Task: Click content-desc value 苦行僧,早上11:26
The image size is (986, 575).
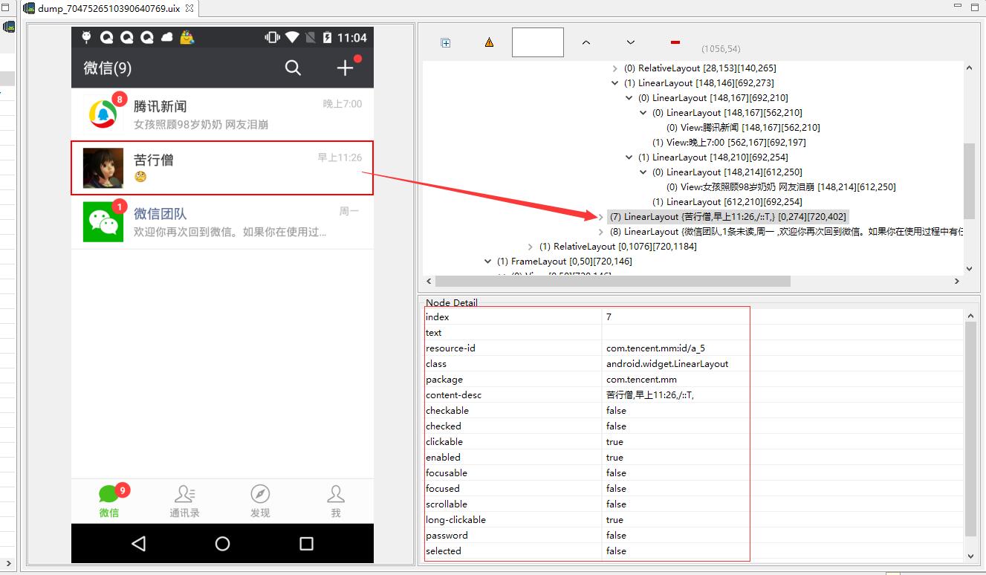Action: point(649,395)
